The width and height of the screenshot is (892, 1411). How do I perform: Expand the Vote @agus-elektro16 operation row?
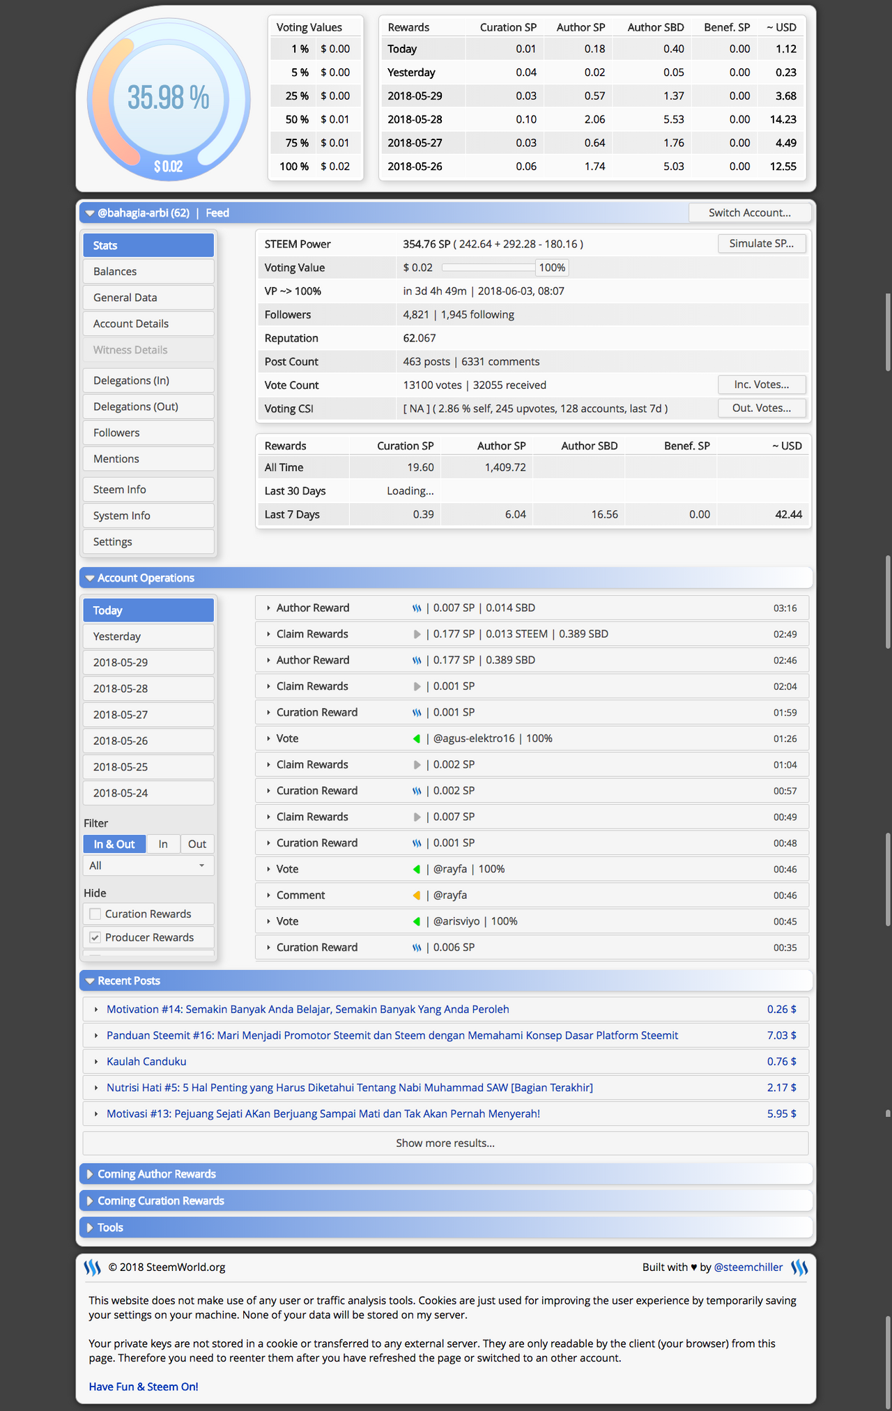[x=268, y=739]
